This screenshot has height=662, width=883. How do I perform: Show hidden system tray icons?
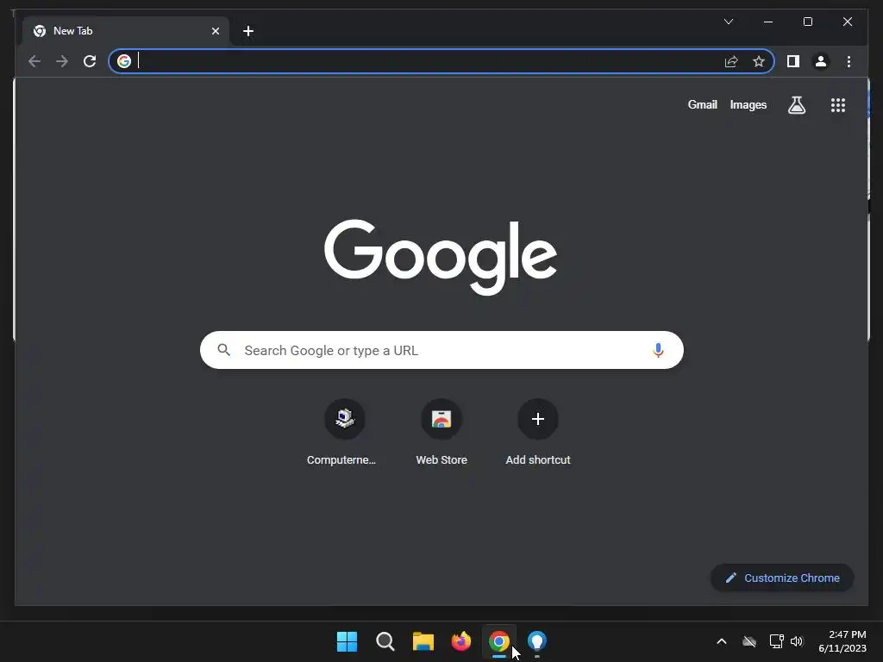coord(722,641)
